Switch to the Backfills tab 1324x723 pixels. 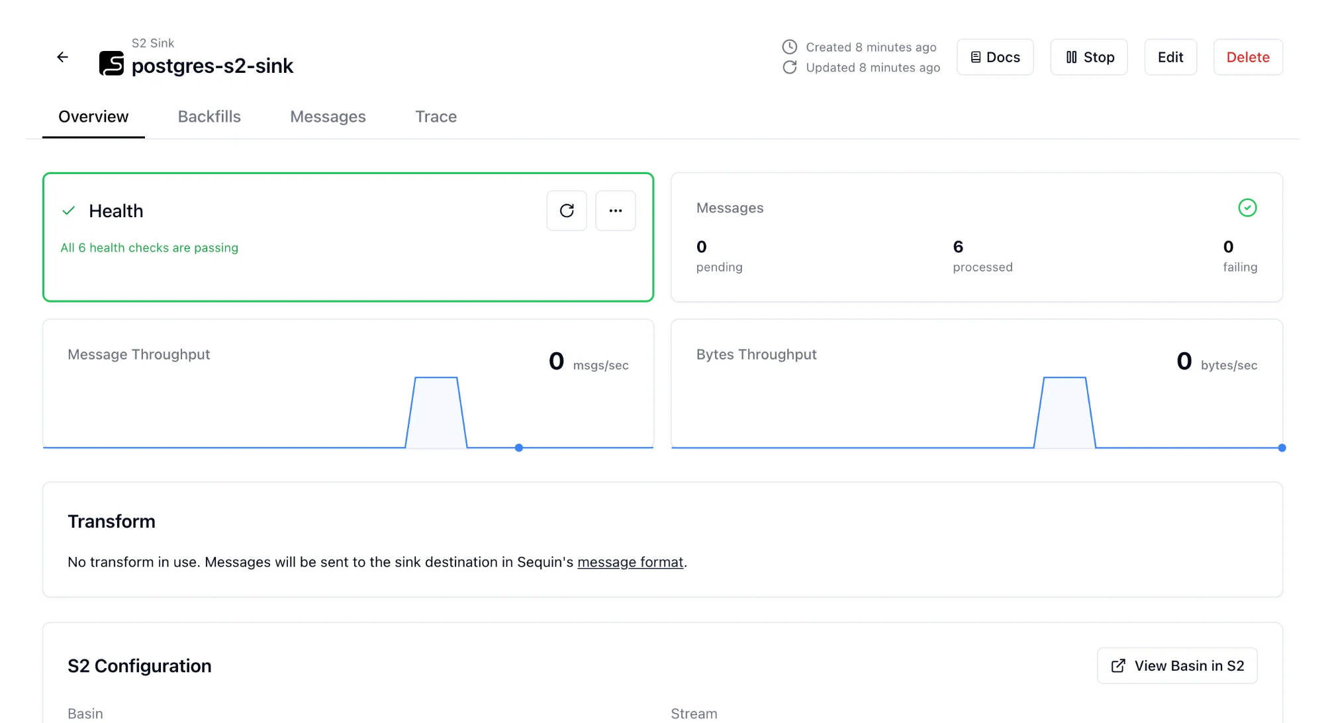click(209, 117)
